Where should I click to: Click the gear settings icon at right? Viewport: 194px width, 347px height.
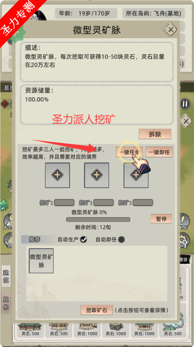coord(184,240)
